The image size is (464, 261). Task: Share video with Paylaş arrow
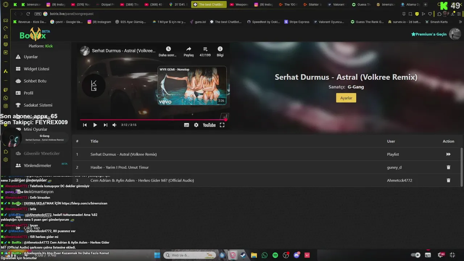click(x=188, y=49)
